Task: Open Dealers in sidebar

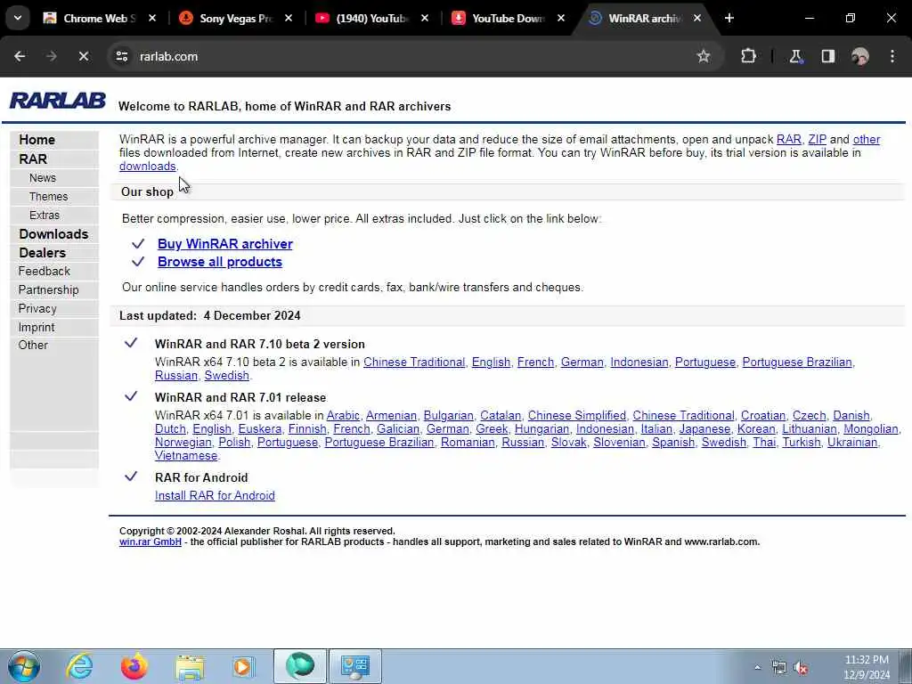Action: (x=43, y=252)
